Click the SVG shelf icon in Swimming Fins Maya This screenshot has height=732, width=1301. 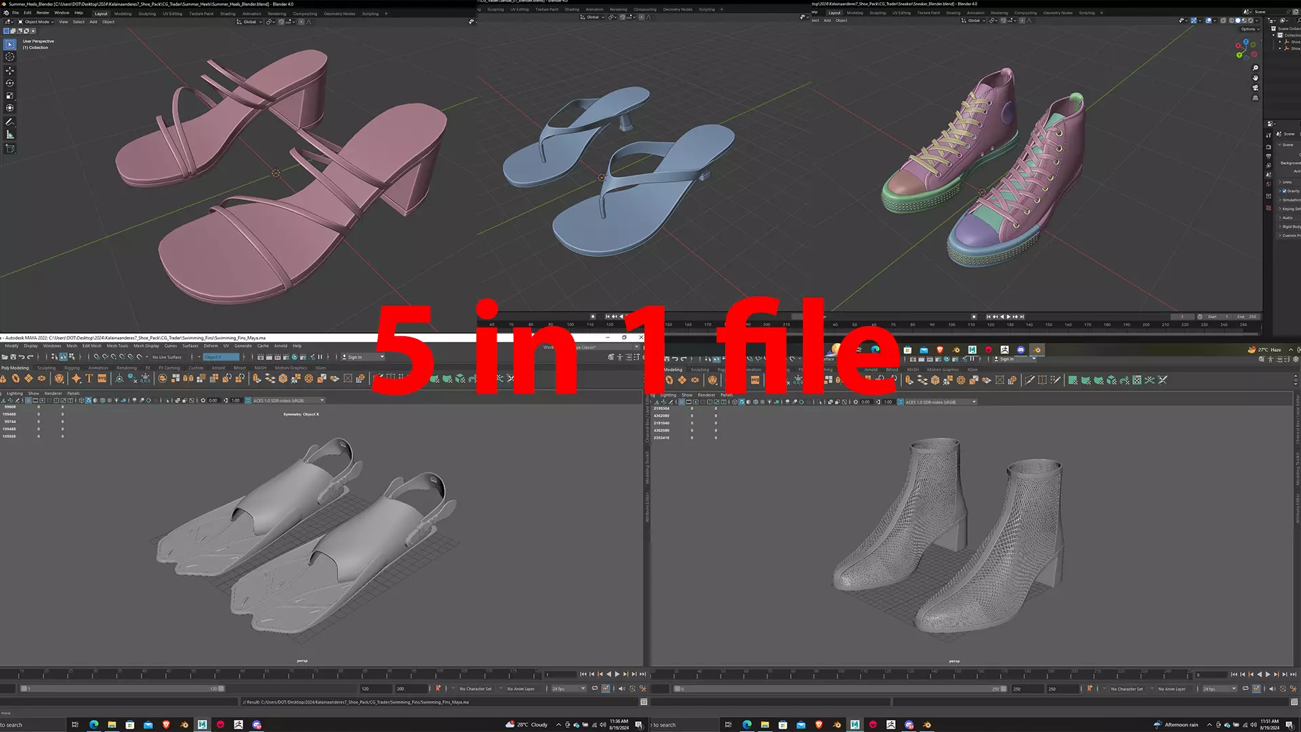102,379
